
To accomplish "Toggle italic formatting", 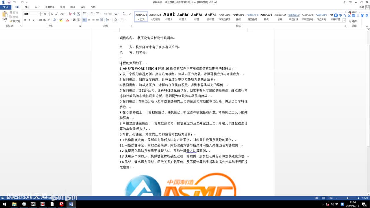I will pos(29,20).
